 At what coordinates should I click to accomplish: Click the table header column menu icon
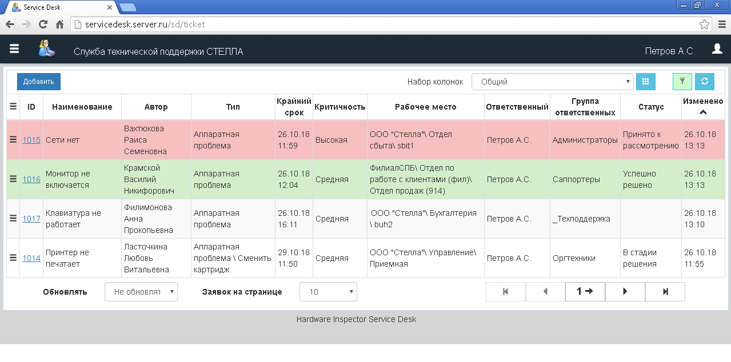13,107
